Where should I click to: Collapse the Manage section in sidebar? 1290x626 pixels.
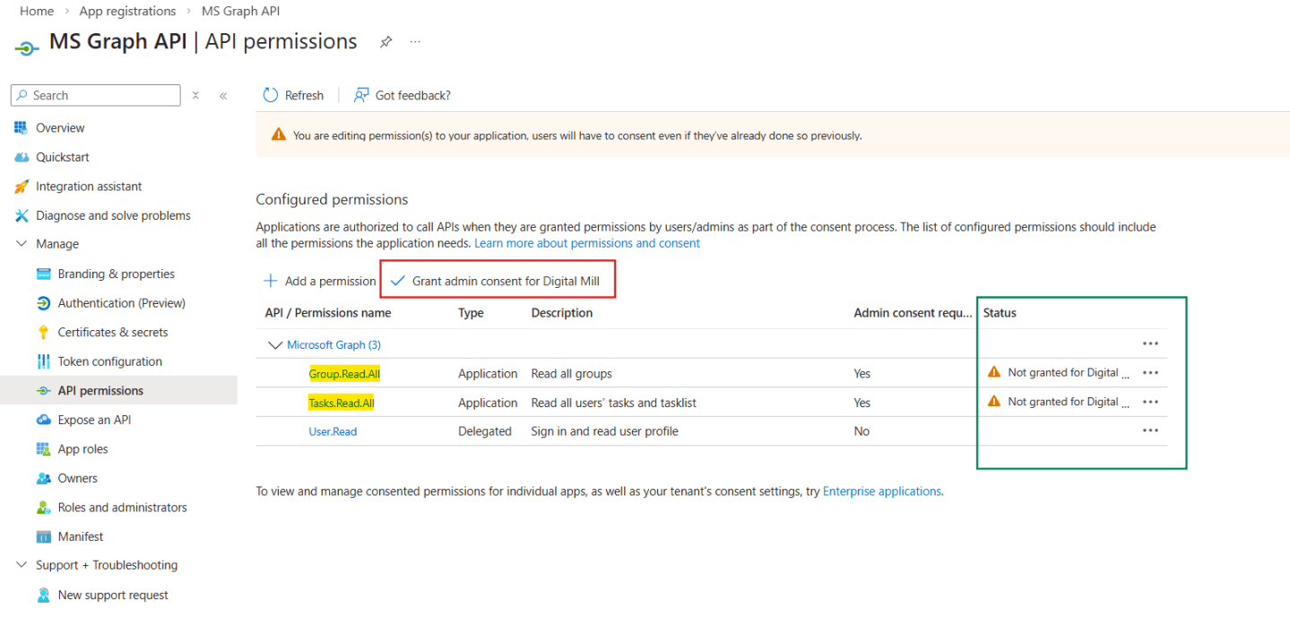22,244
